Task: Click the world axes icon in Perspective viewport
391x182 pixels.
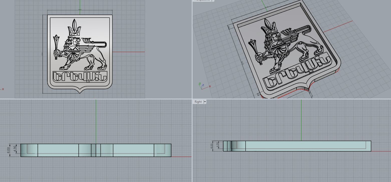Action: pos(204,86)
